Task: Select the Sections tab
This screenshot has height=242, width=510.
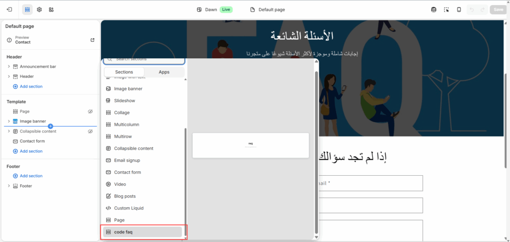Action: 124,72
